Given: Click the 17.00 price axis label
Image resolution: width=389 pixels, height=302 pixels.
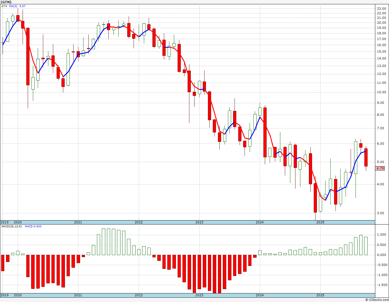Looking at the screenshot, I should pos(381,39).
